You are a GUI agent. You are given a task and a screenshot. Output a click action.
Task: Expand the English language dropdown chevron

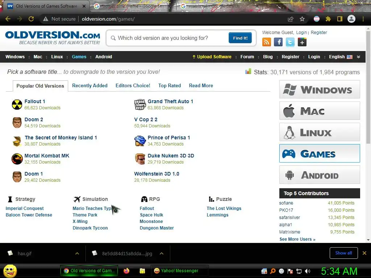pyautogui.click(x=358, y=57)
